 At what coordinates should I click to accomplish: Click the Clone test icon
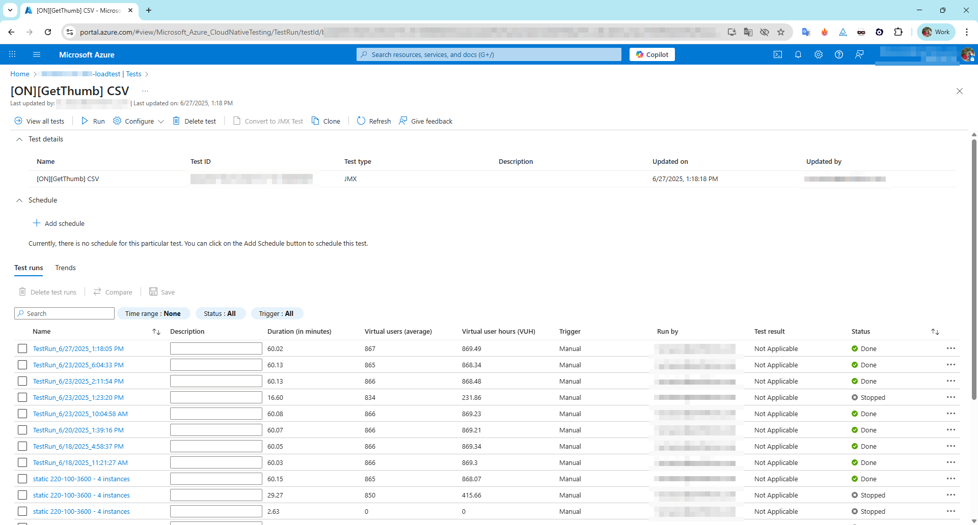(315, 121)
